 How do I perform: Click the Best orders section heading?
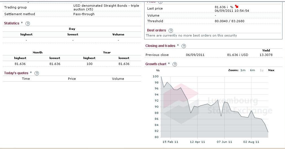tap(156, 30)
